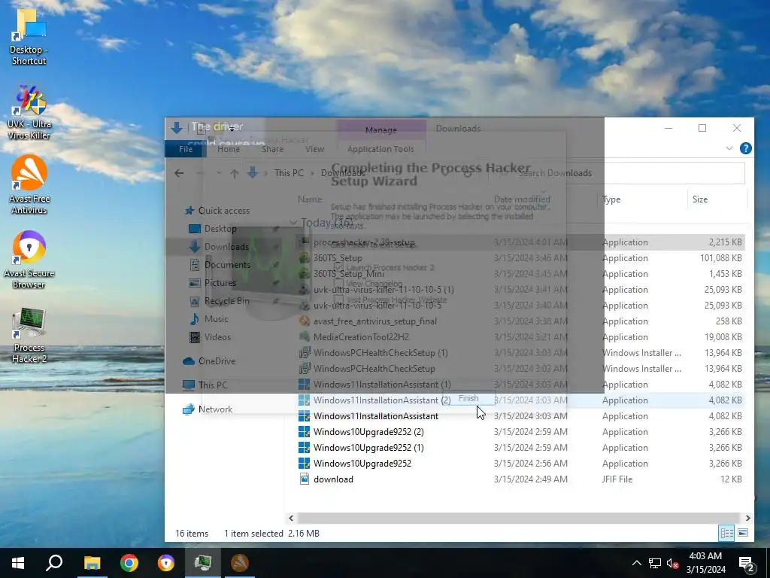
Task: Open the Windows Start menu
Action: click(x=18, y=563)
